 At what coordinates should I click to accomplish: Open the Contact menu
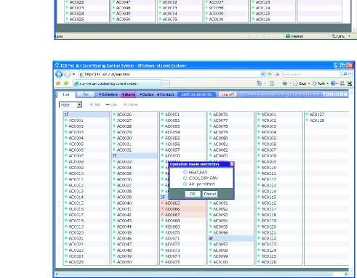[166, 94]
